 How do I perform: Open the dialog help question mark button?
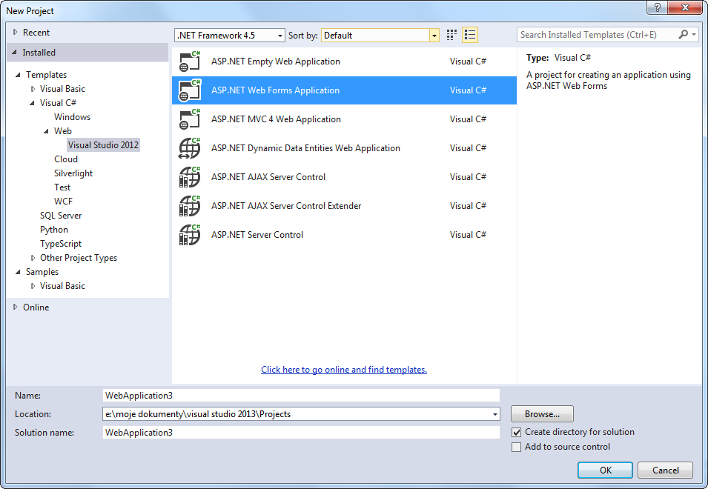[x=657, y=7]
